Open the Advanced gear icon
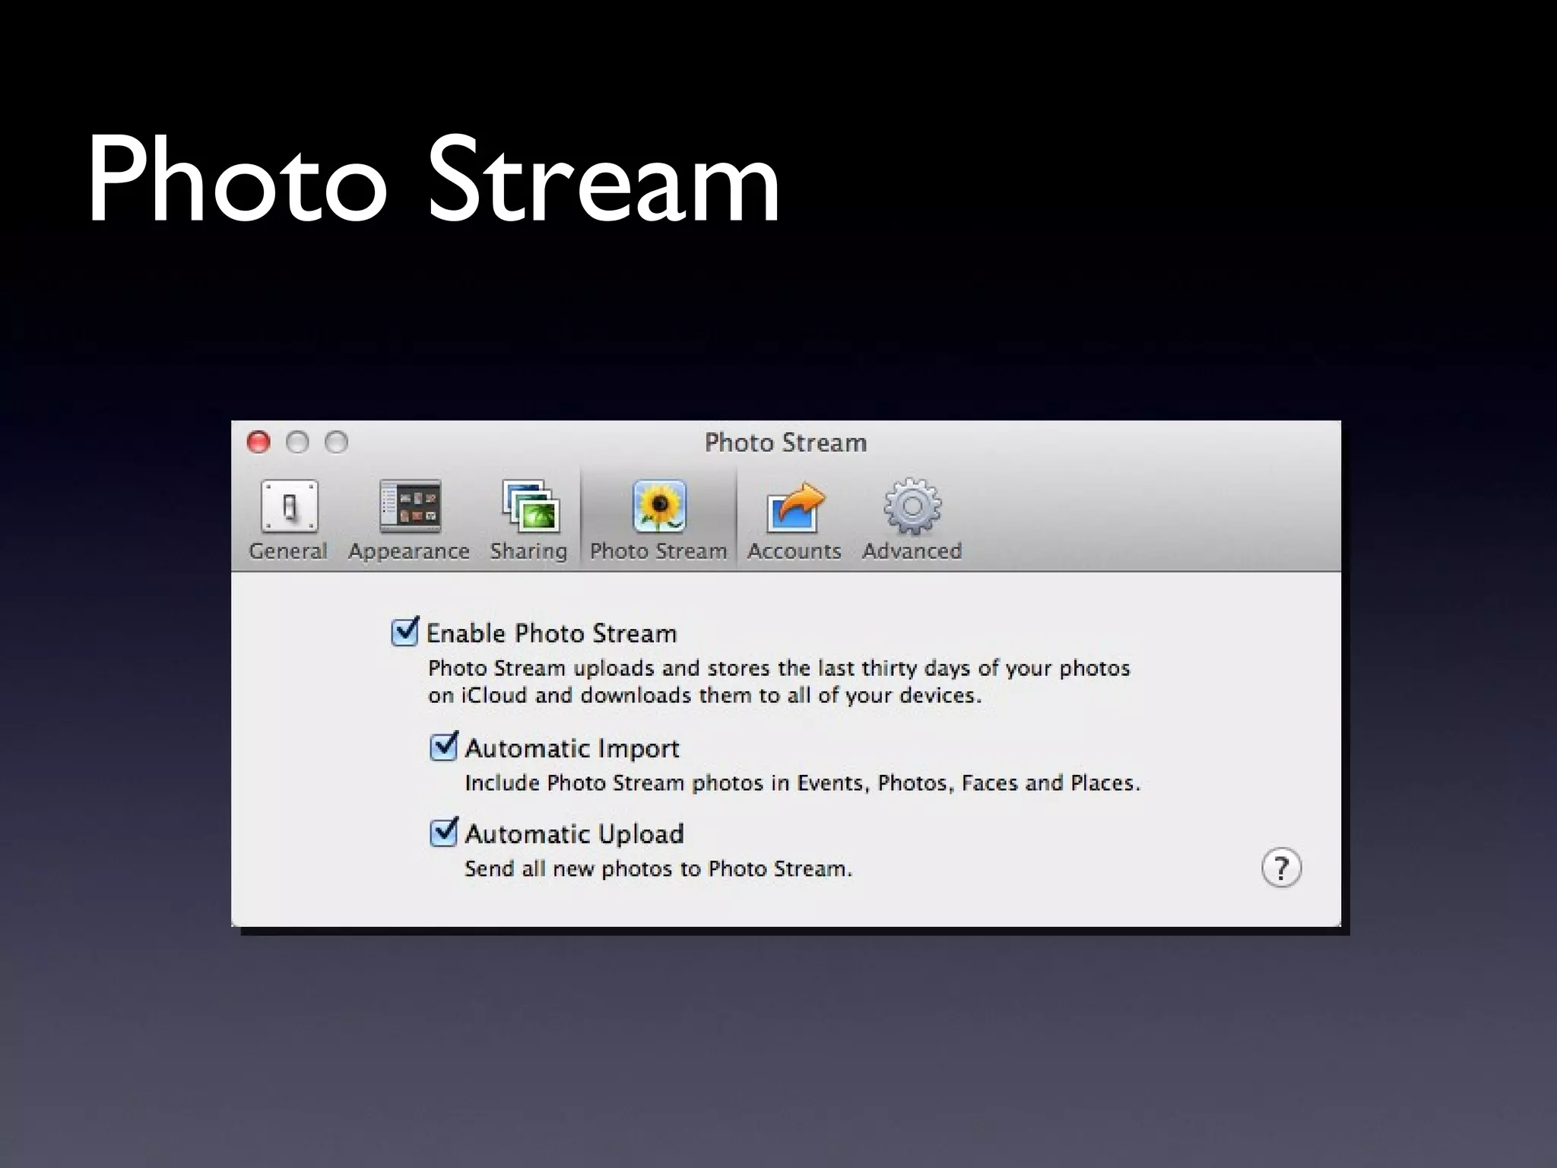This screenshot has height=1168, width=1557. (912, 506)
